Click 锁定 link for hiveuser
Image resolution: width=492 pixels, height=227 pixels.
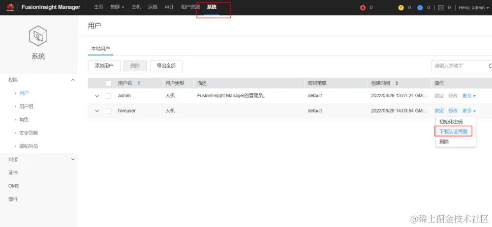pos(439,111)
